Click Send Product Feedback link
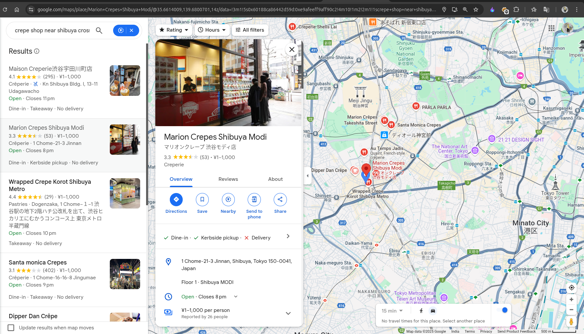 [x=516, y=331]
